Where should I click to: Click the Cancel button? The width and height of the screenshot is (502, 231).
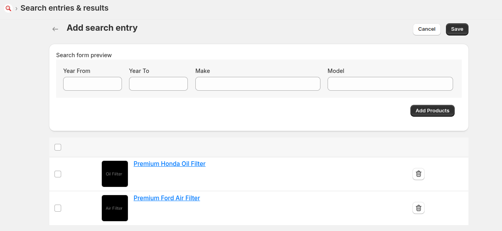[x=427, y=29]
